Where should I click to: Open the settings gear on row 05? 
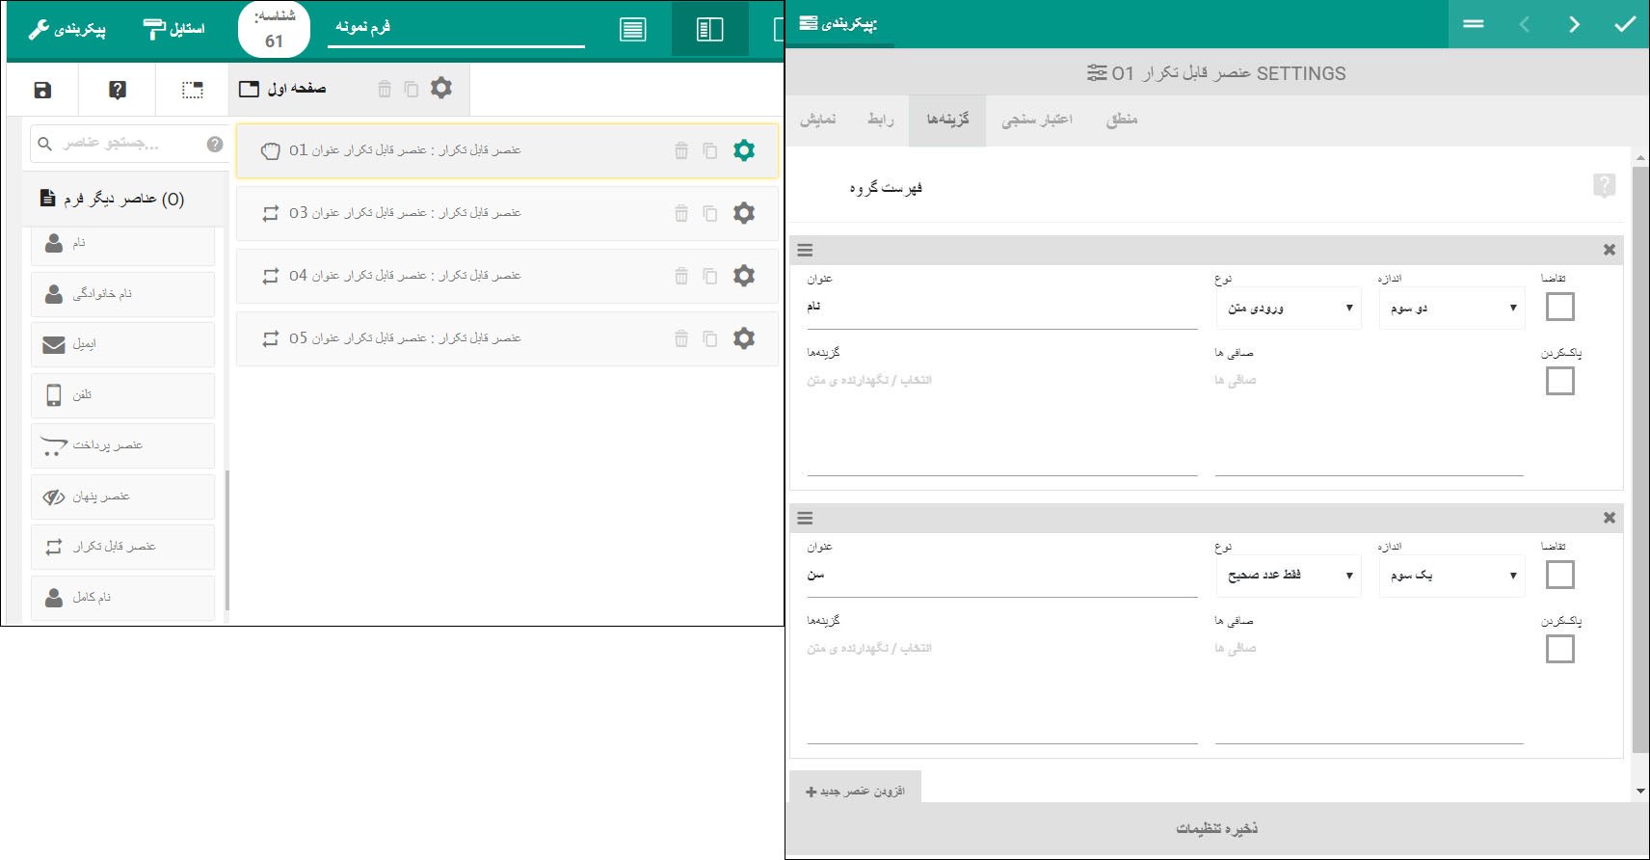[744, 338]
